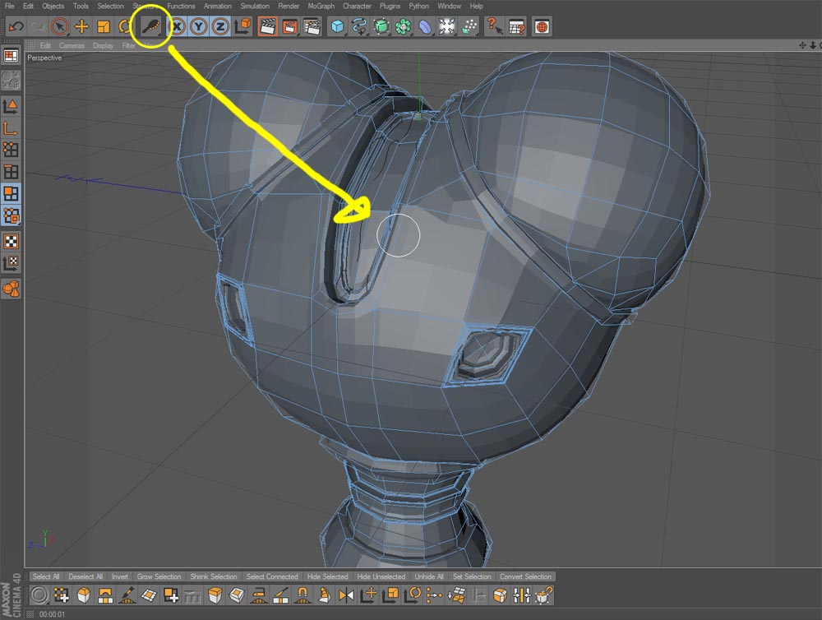Open the blue deformer objects flyout
Viewport: 822px width, 620px height.
[425, 26]
